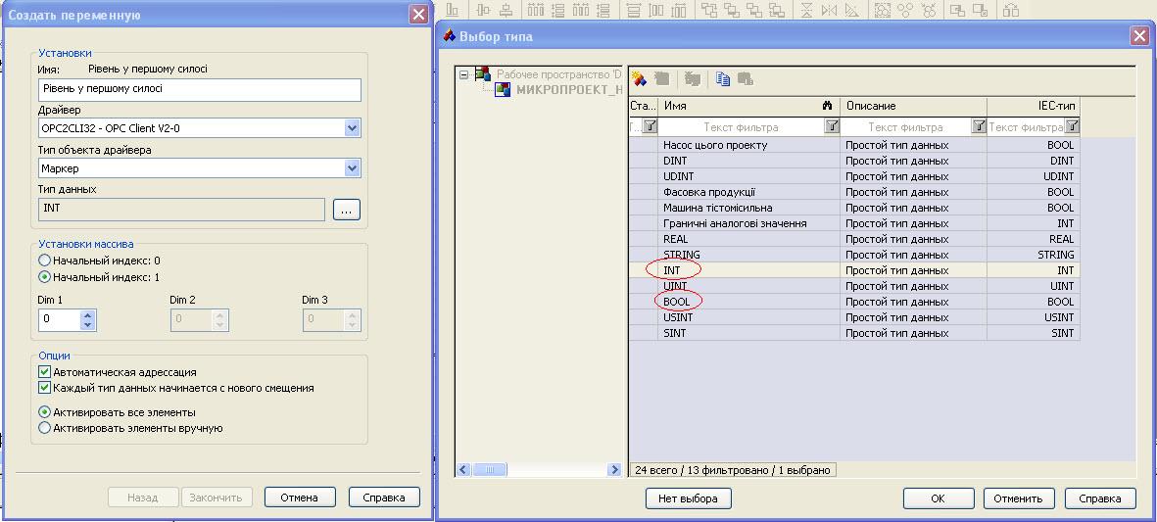The width and height of the screenshot is (1157, 522).
Task: Click the Рабочее пространство workspace icon
Action: pos(483,73)
